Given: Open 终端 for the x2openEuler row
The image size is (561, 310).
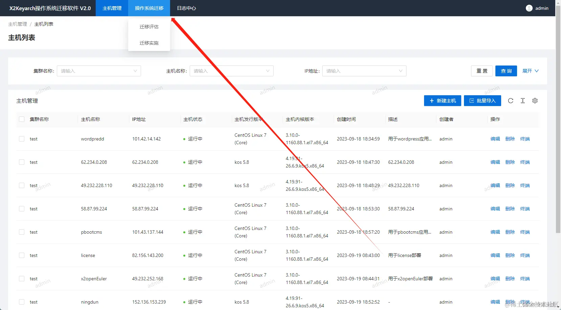Looking at the screenshot, I should click(525, 279).
